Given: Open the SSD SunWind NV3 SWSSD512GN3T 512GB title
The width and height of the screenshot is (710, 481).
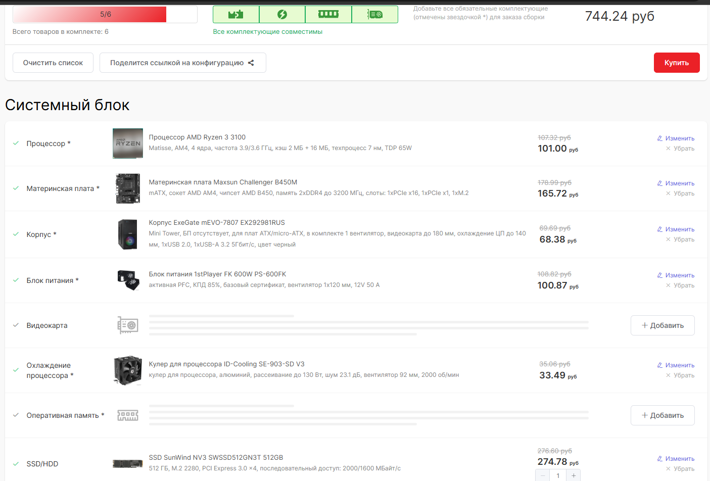Looking at the screenshot, I should [216, 458].
